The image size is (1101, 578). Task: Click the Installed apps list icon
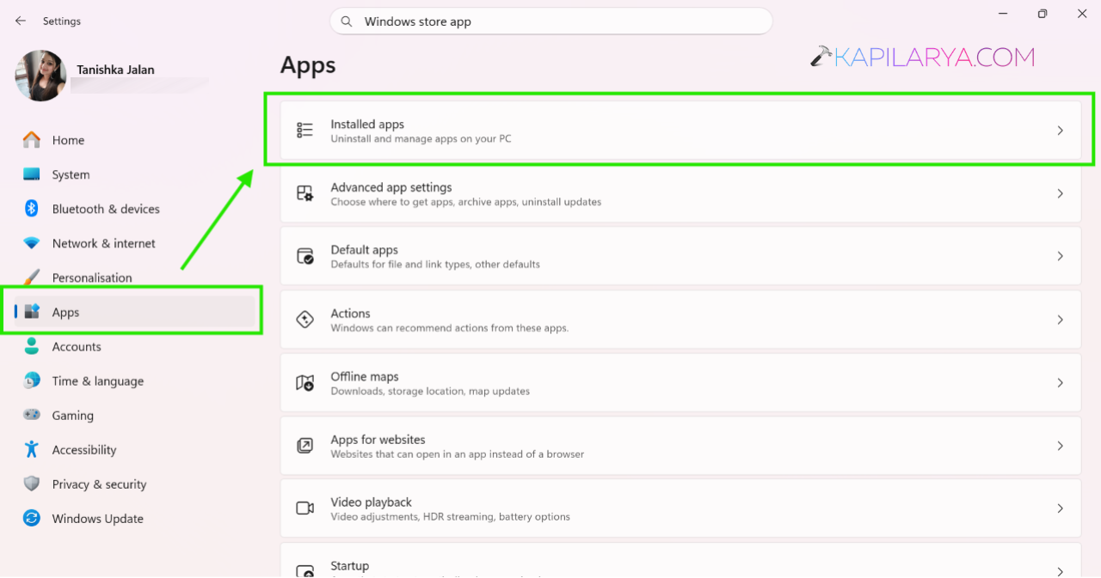305,131
